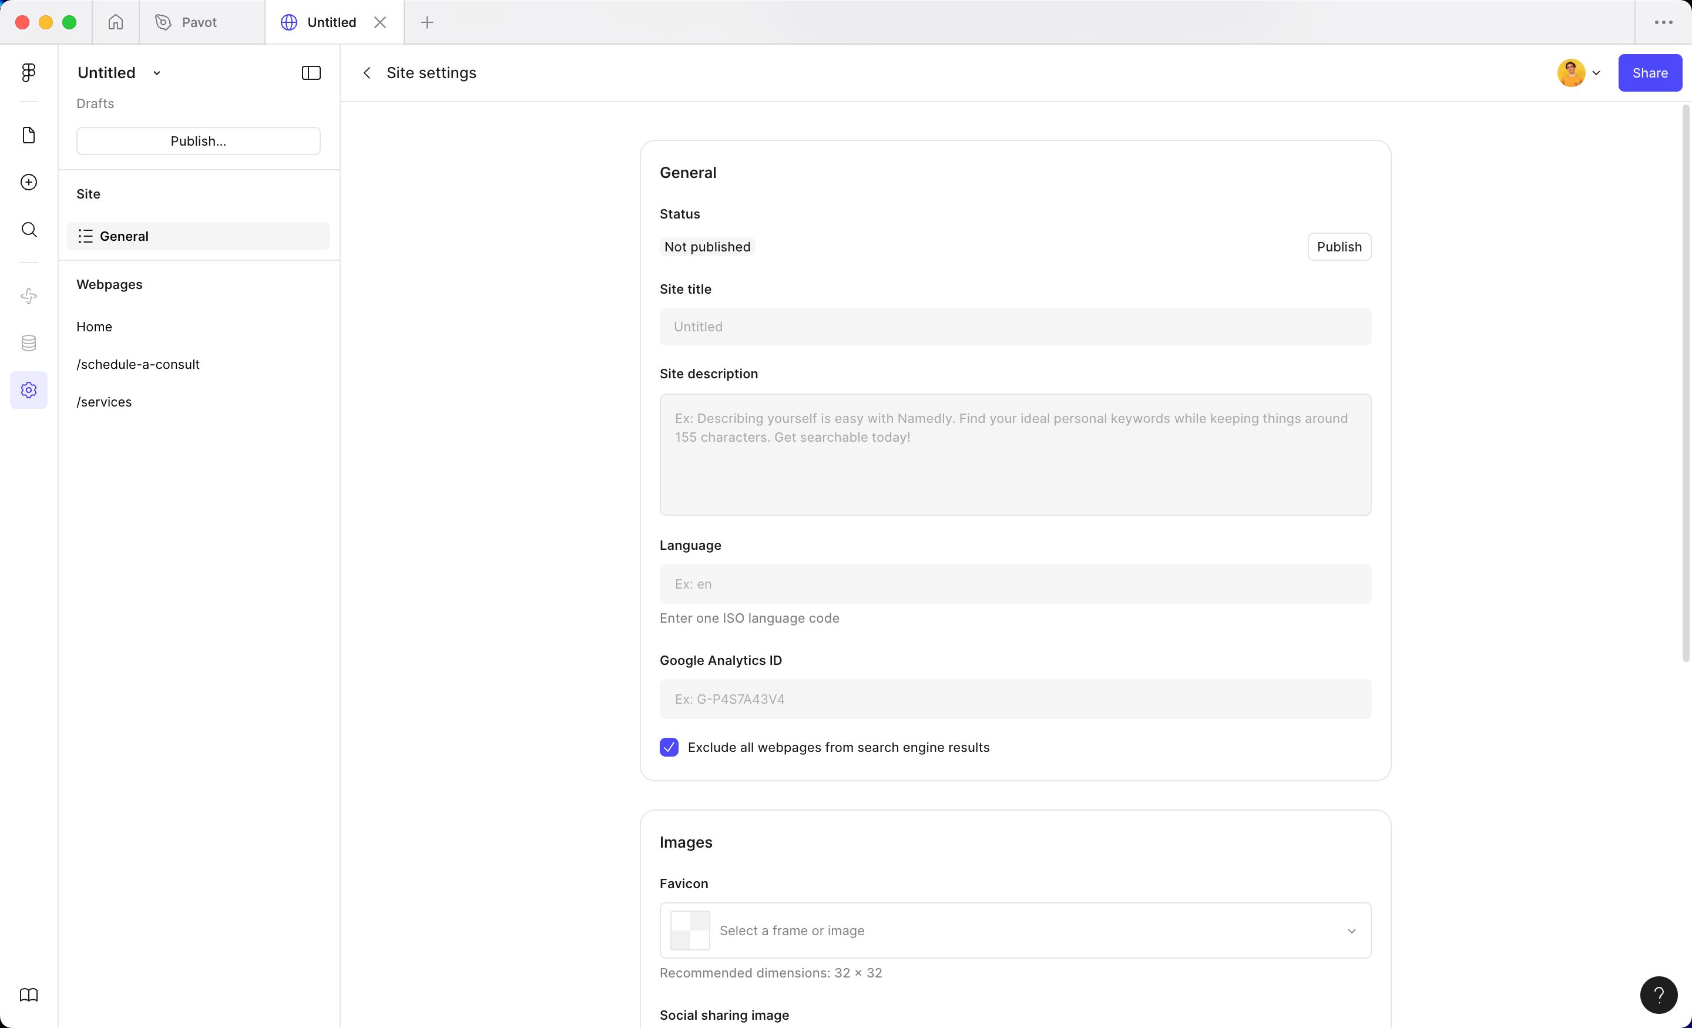The height and width of the screenshot is (1028, 1692).
Task: Click the Webpages section heading
Action: 109,284
